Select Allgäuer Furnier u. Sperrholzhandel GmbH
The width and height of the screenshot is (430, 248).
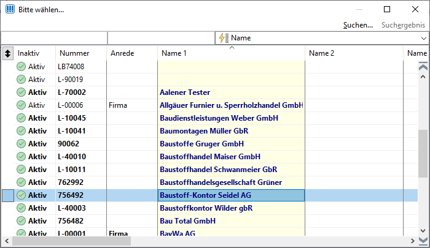[x=232, y=105]
